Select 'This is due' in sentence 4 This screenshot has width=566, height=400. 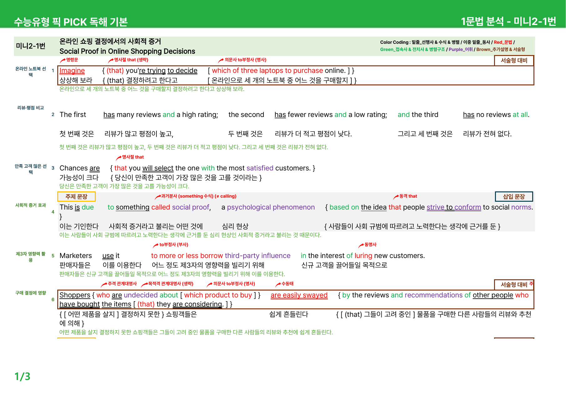coord(77,207)
